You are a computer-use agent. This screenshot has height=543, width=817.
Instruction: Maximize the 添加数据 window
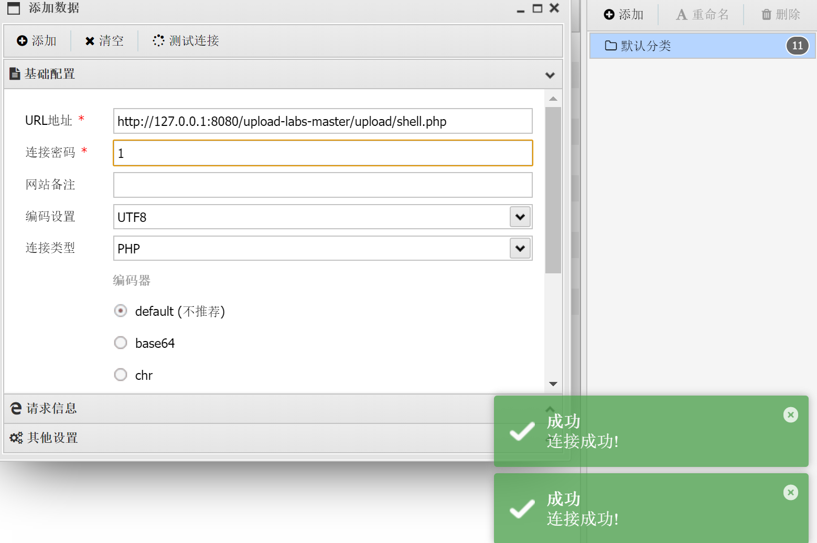[x=537, y=8]
